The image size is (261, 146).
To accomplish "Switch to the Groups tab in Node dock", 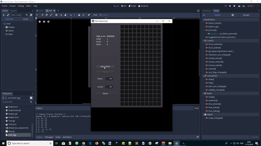I will click(246, 15).
